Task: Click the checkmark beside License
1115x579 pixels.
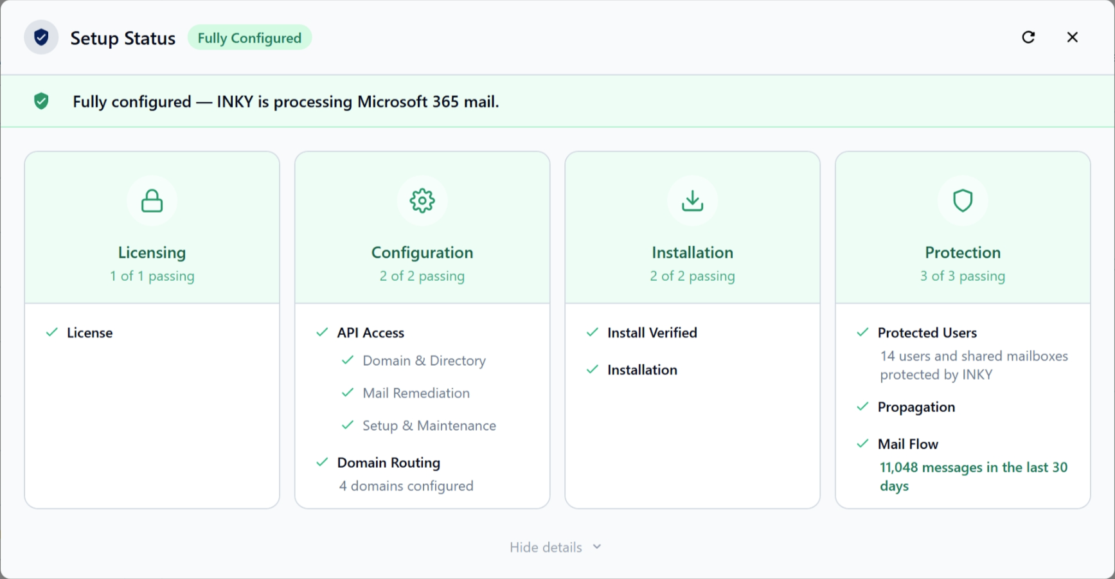Action: click(x=52, y=332)
